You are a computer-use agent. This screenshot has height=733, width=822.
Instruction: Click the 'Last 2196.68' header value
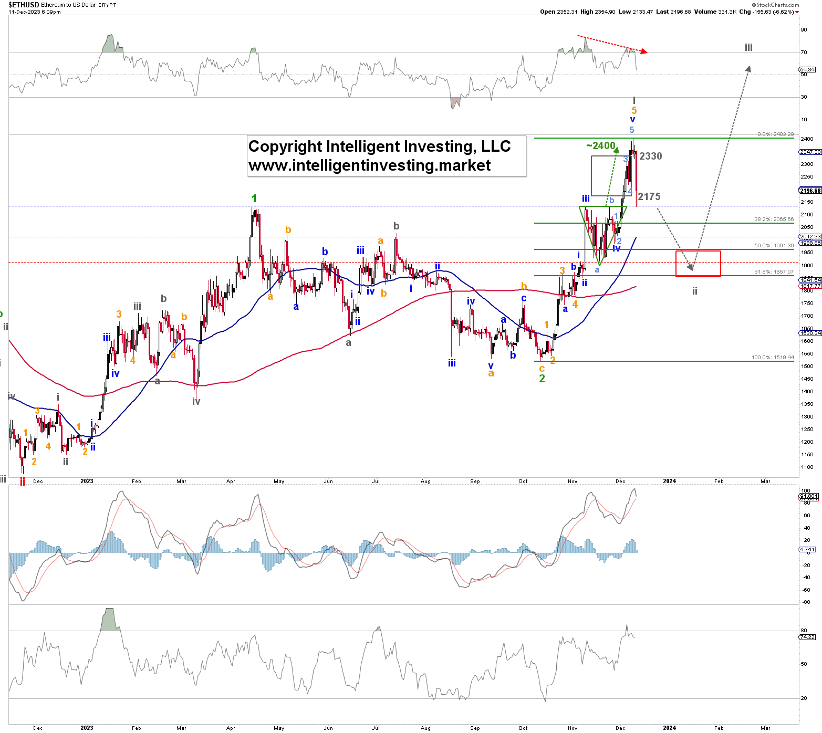pos(673,12)
